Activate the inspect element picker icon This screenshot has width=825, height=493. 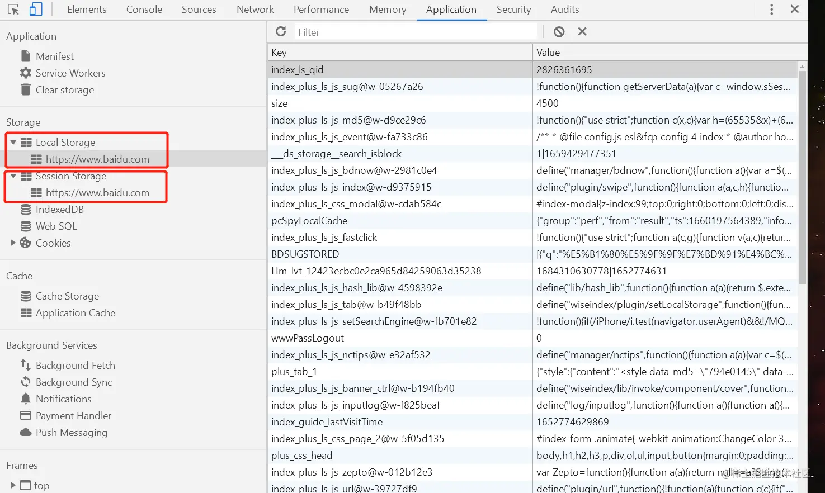coord(13,10)
